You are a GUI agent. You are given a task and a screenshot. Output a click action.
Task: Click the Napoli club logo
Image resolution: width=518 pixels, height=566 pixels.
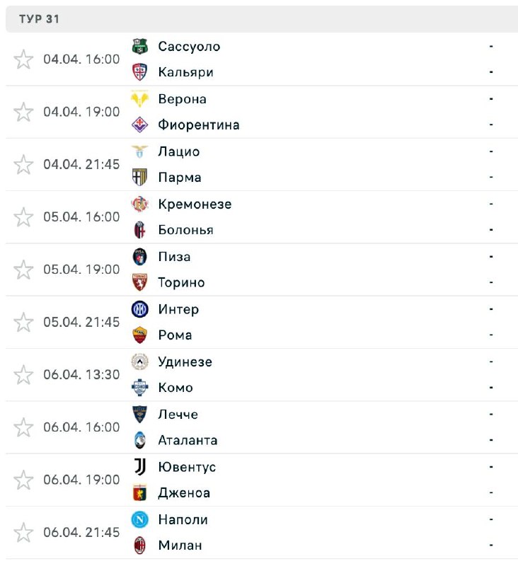140,519
